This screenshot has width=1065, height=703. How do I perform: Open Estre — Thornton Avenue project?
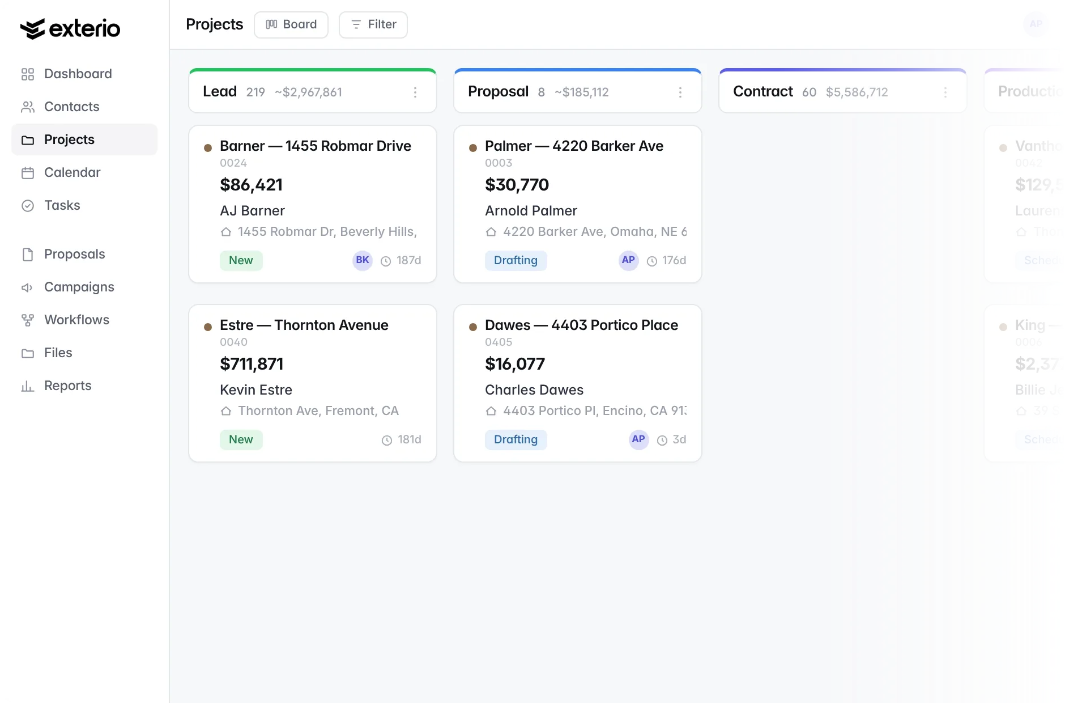(313, 383)
